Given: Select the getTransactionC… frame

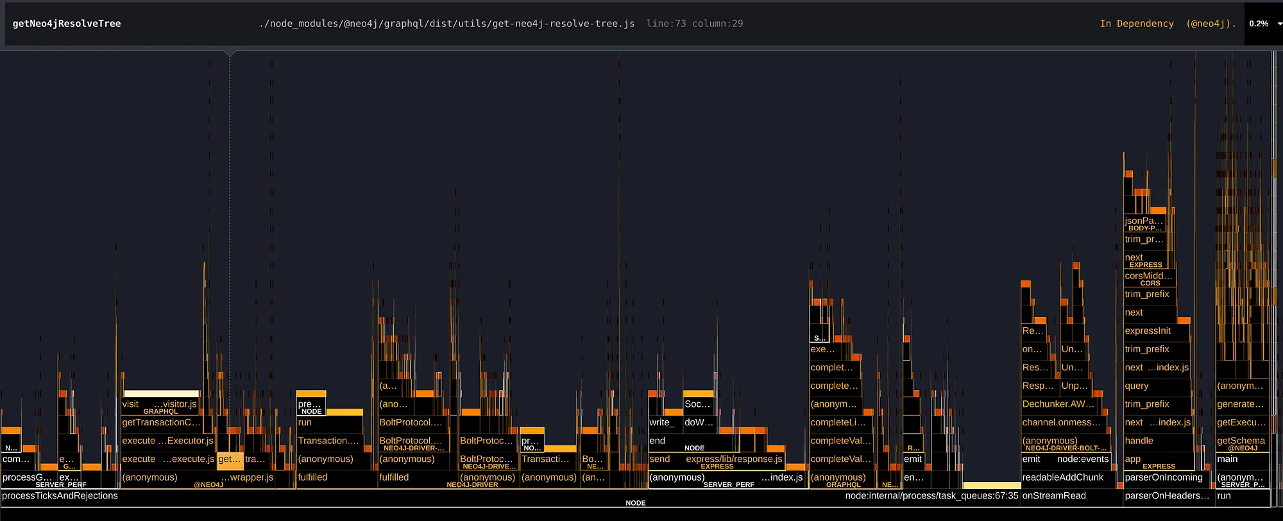Looking at the screenshot, I should click(x=162, y=424).
